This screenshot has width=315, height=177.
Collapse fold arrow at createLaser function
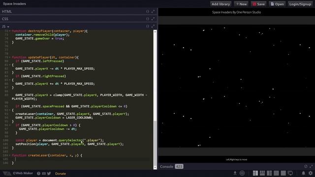(x=10, y=155)
